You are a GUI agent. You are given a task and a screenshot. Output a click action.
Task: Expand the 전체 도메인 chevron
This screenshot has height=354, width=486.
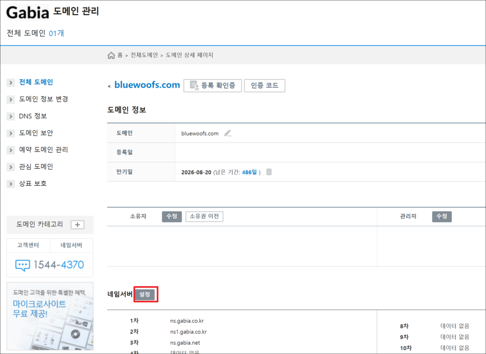(10, 82)
